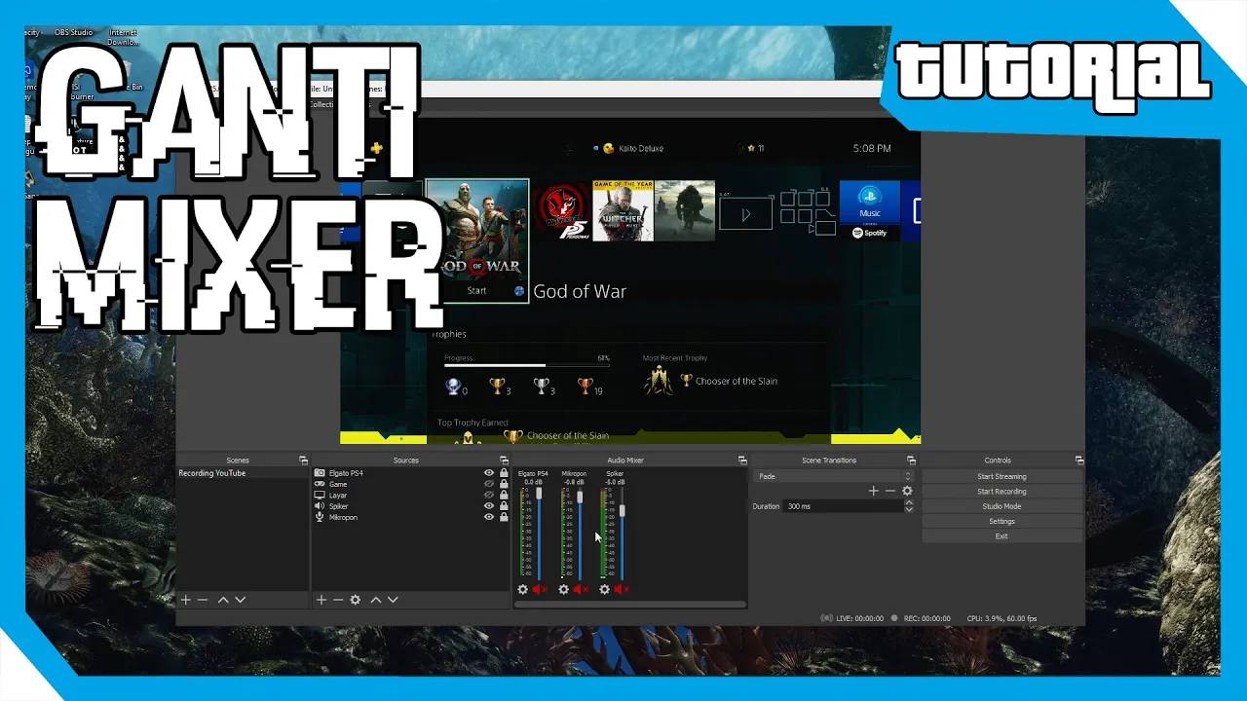The image size is (1247, 701).
Task: Unlock the Mikropon source
Action: [x=504, y=517]
